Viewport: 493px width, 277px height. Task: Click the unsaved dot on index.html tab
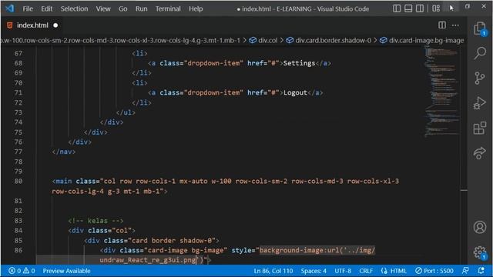tap(55, 25)
